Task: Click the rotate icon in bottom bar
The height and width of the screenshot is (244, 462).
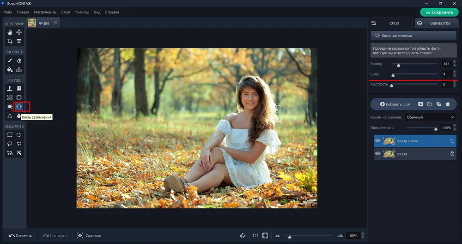Action: coord(243,236)
